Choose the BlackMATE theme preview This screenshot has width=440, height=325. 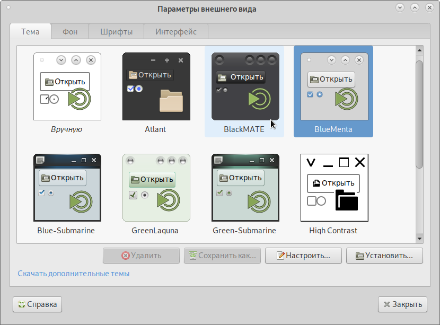tap(244, 86)
